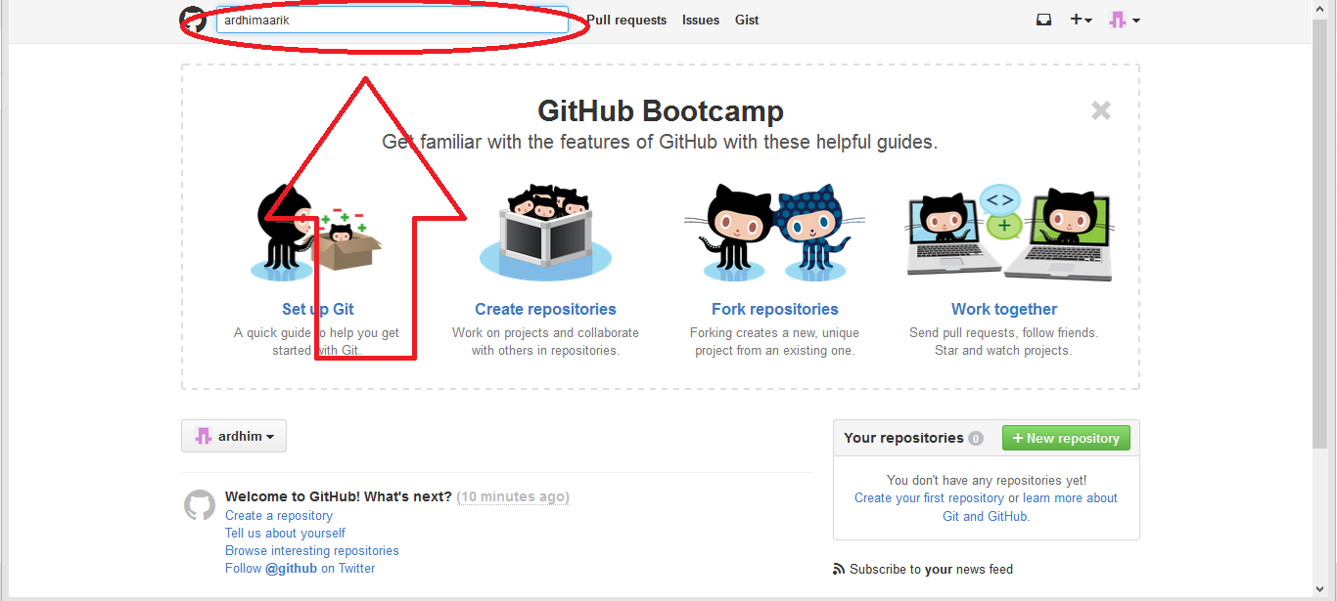The image size is (1337, 601).
Task: Open the Work together guide link
Action: (x=1004, y=309)
